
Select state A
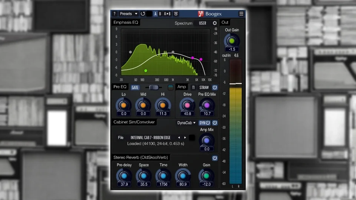pos(155,14)
